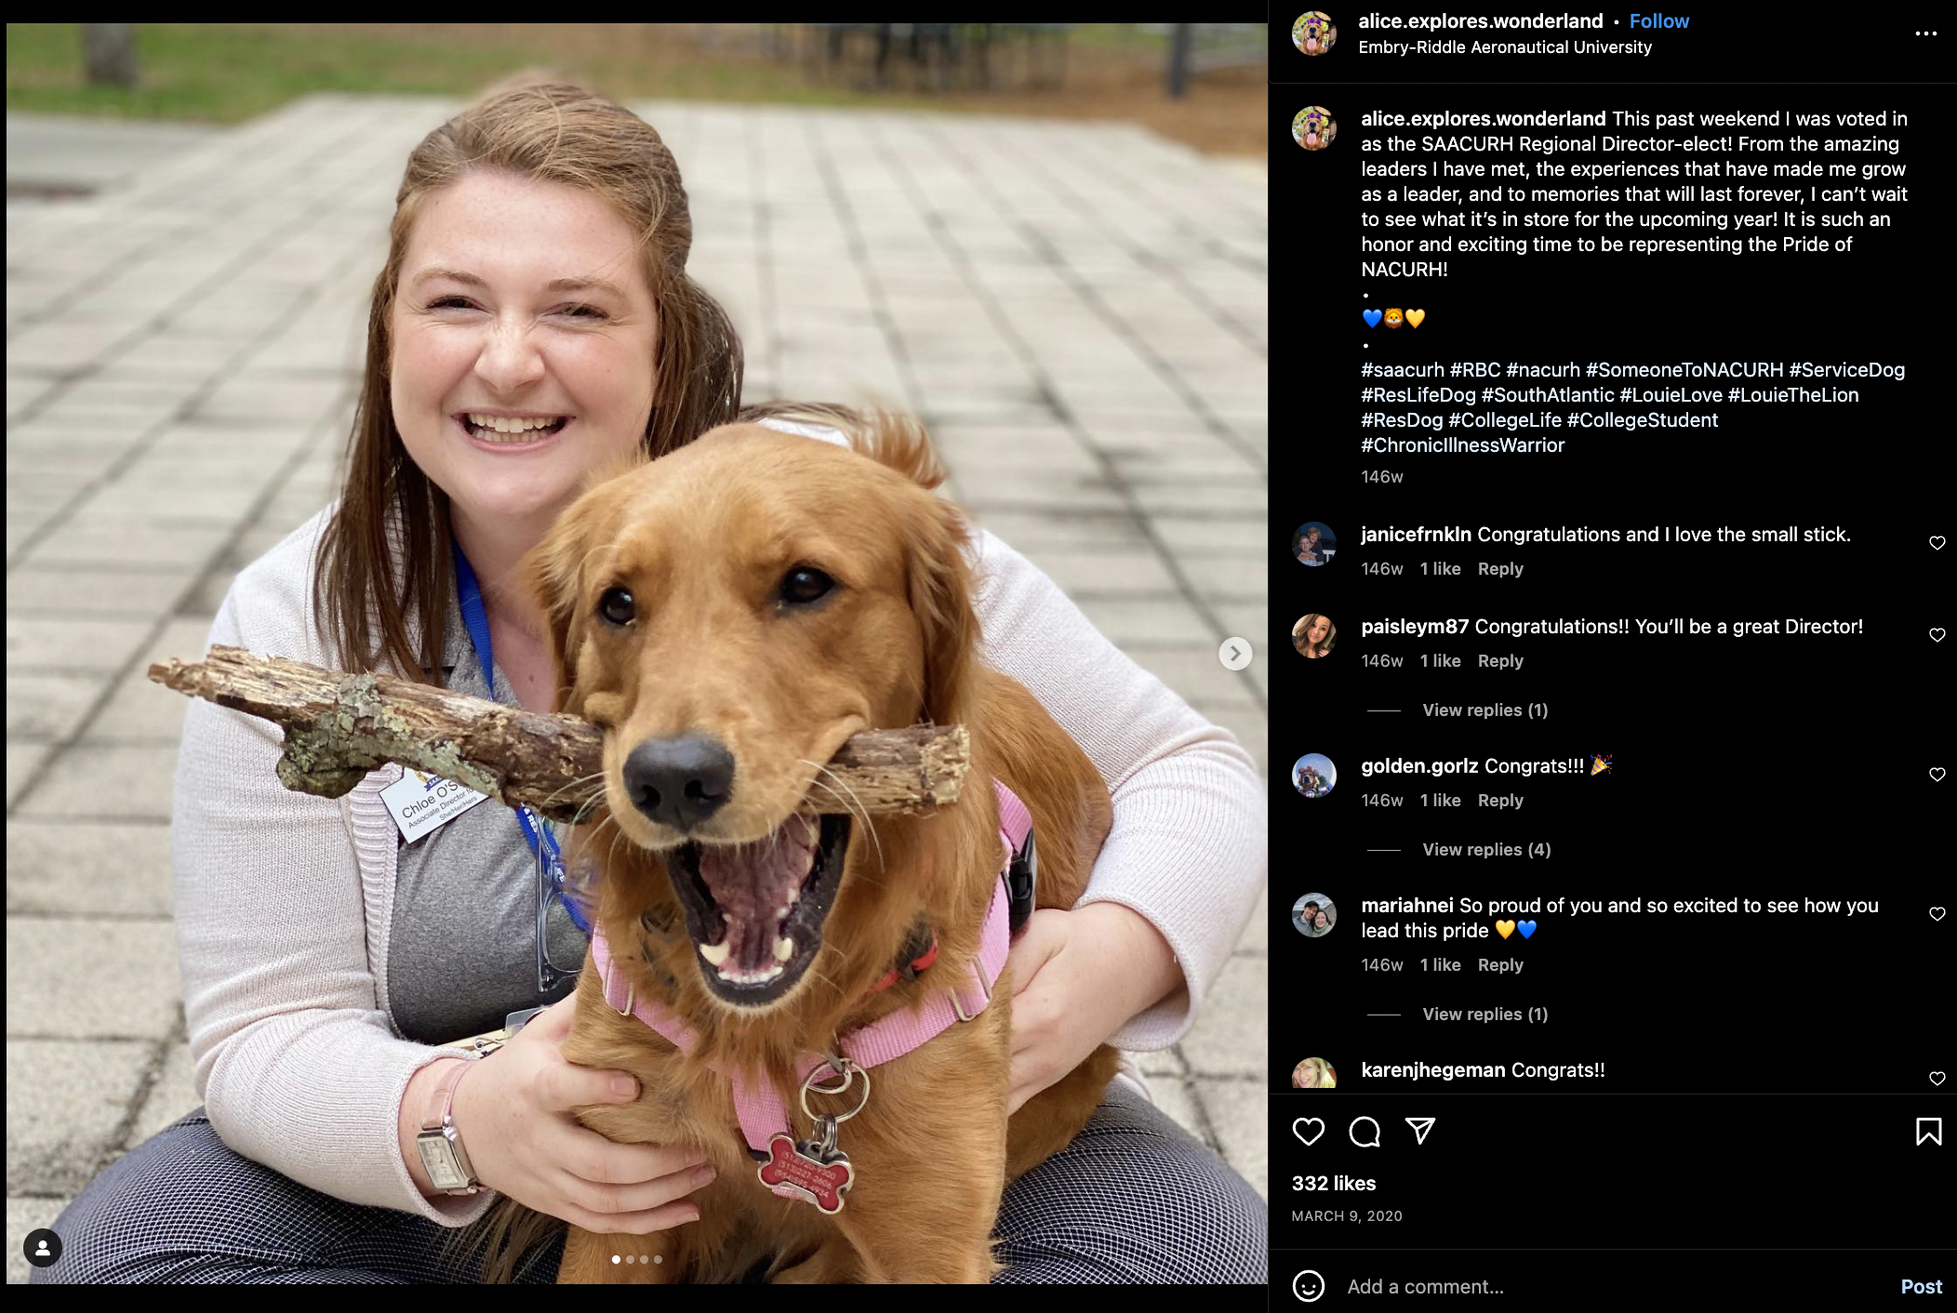This screenshot has height=1313, width=1957.
Task: Expand View replies (1) under paisleym87
Action: click(x=1485, y=710)
